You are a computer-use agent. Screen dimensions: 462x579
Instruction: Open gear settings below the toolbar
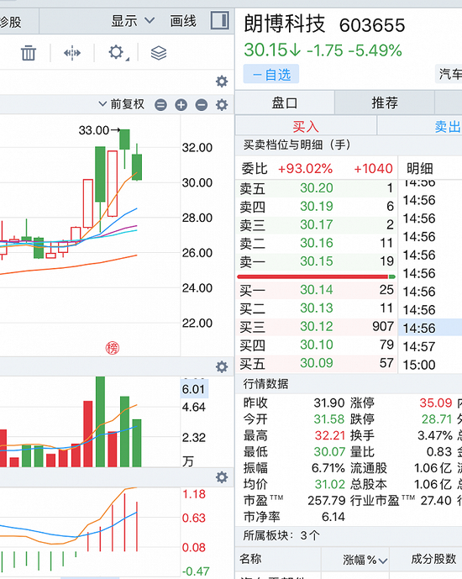pyautogui.click(x=222, y=82)
